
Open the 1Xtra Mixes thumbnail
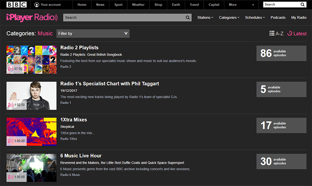click(32, 131)
